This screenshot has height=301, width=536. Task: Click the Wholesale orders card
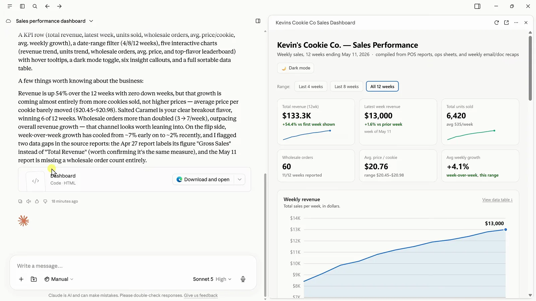316,166
